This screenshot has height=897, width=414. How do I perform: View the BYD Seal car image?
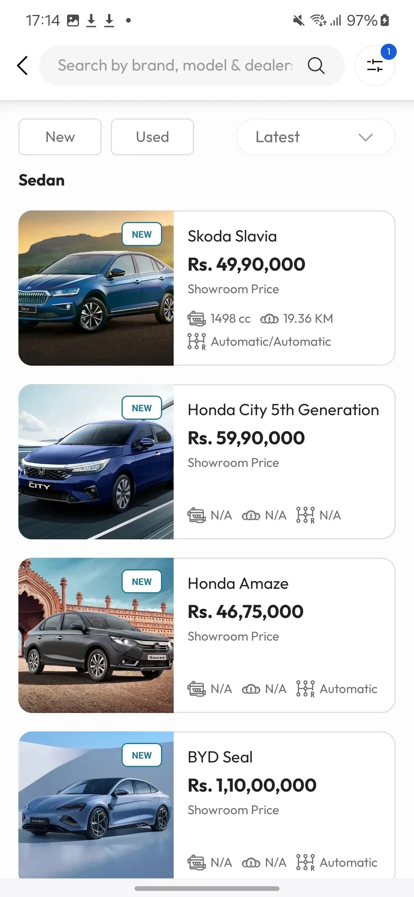coord(96,805)
